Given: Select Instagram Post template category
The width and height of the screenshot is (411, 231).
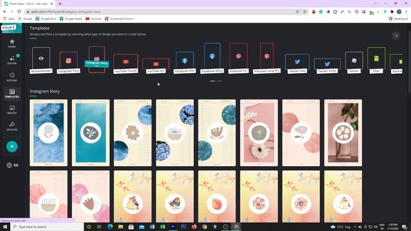Looking at the screenshot, I should tap(69, 62).
